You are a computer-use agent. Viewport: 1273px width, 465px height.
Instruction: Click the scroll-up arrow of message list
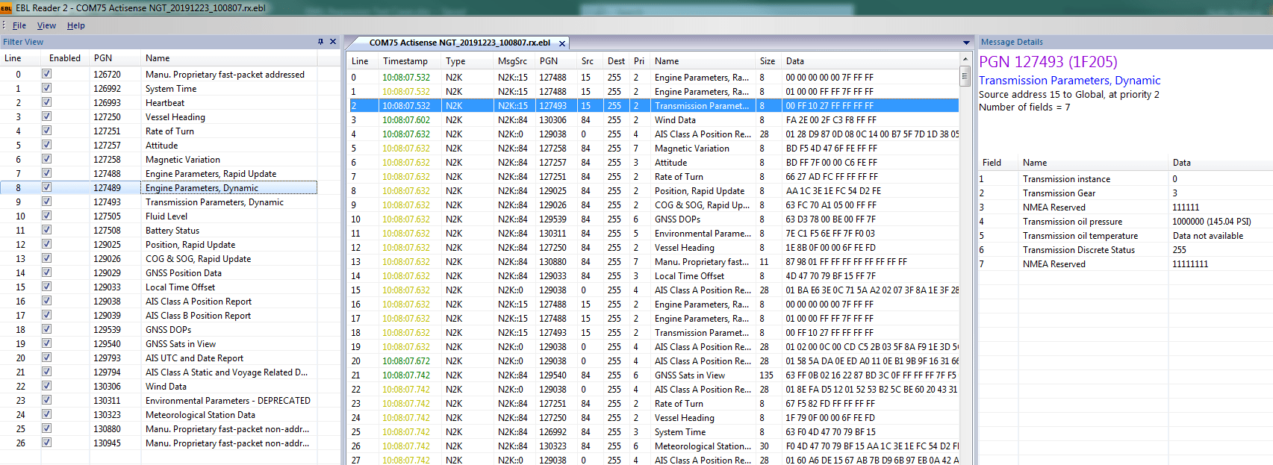965,58
